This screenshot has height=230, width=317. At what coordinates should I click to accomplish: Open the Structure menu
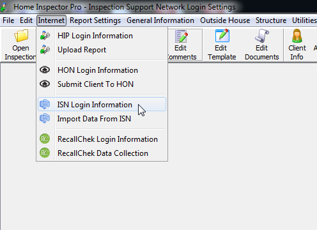coord(271,20)
